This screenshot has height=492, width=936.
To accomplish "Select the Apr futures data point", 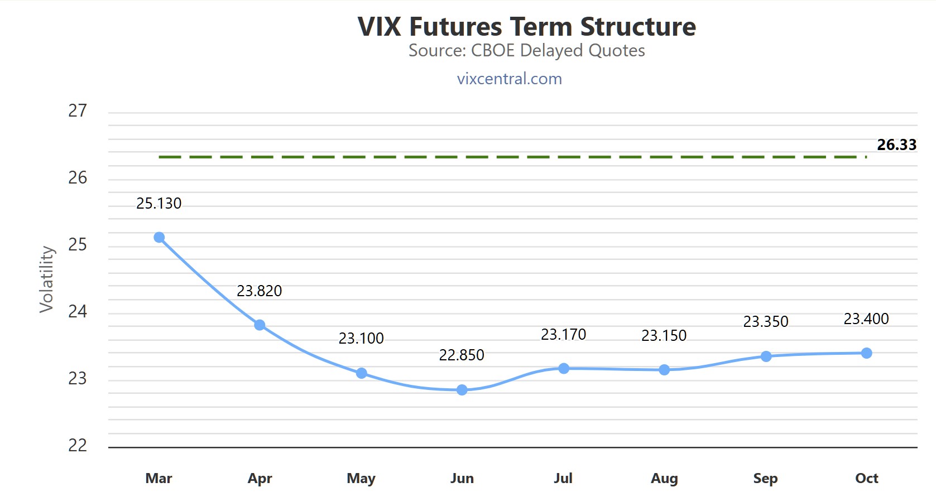I will 260,325.
